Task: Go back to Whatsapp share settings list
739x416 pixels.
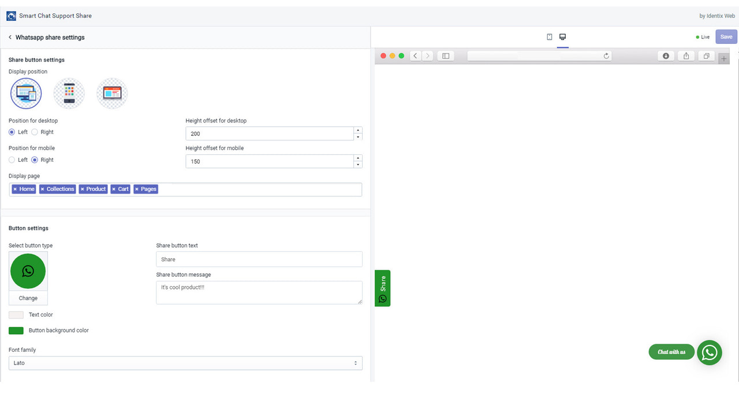Action: 10,36
